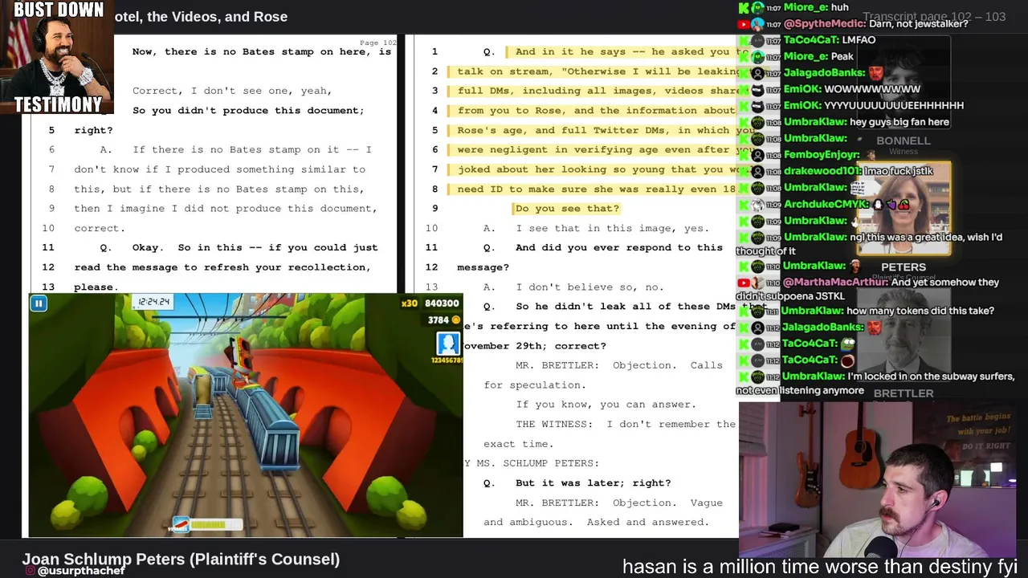Viewport: 1028px width, 578px height.
Task: Click the 'TESTIMONY' overlay text
Action: point(58,105)
